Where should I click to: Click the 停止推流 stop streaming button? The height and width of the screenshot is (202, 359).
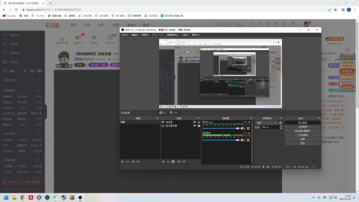point(302,123)
